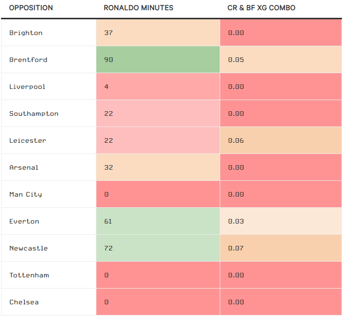Click the Newcastle opposition cell
344x316 pixels.
pyautogui.click(x=28, y=248)
